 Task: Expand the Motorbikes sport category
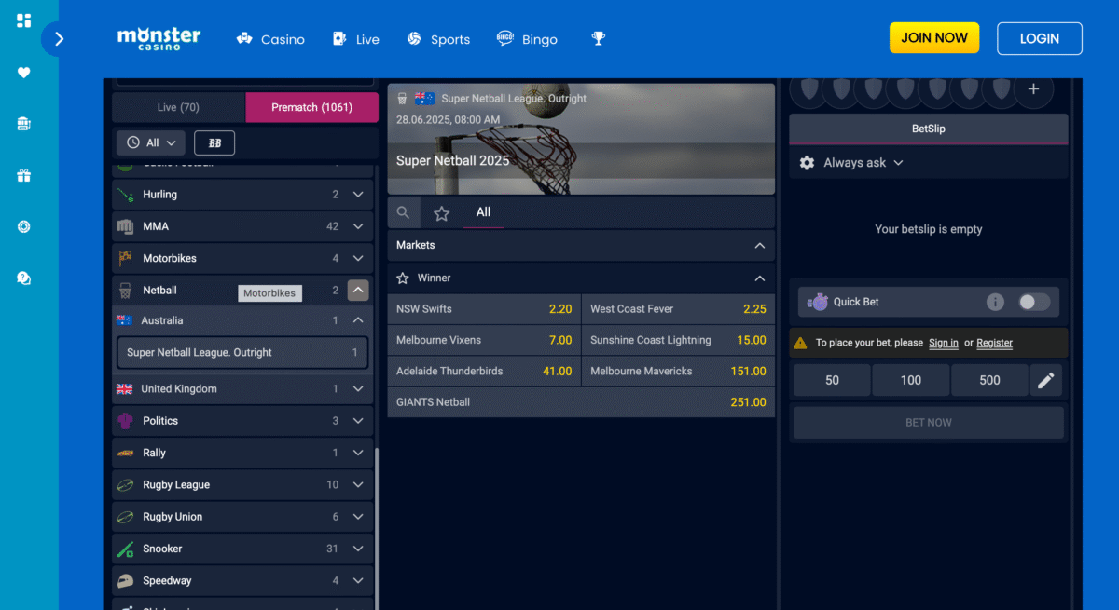point(358,258)
